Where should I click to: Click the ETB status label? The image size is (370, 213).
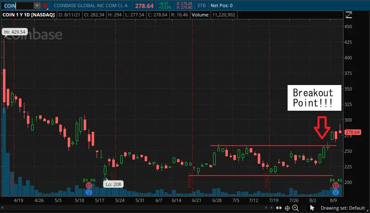[201, 5]
